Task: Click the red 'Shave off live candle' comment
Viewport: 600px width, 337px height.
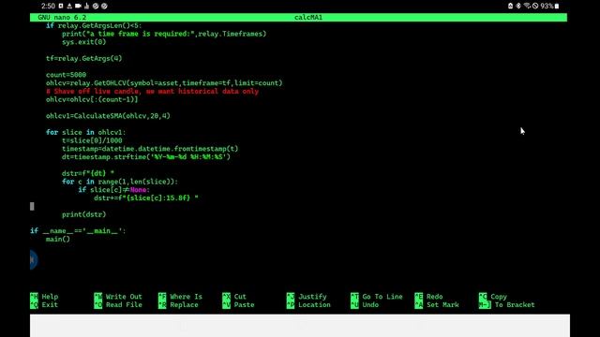Action: click(x=152, y=92)
